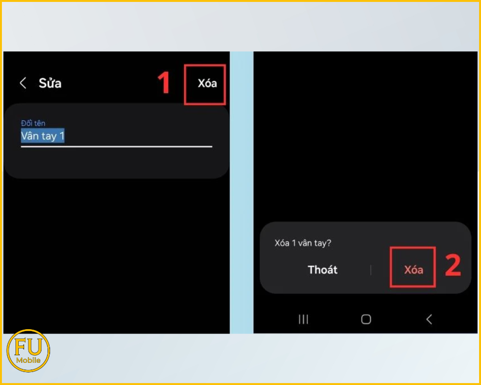The image size is (481, 385).
Task: Click the 'Xóa 1 vân tay?' prompt text
Action: (x=303, y=243)
